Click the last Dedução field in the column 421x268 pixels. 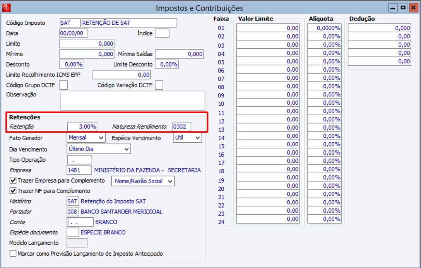[379, 61]
